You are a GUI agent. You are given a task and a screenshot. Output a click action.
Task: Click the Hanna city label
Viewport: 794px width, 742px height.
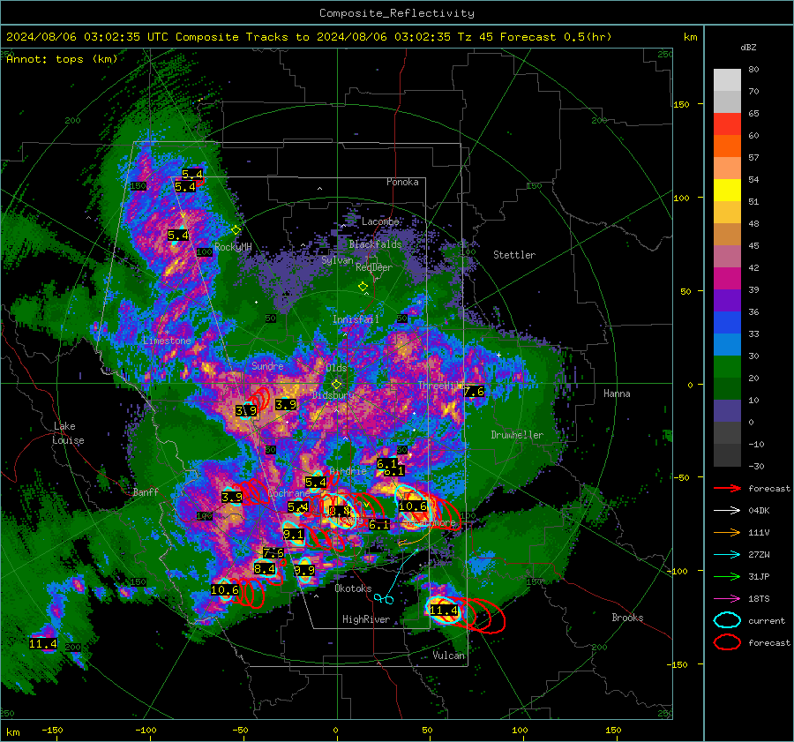point(617,393)
